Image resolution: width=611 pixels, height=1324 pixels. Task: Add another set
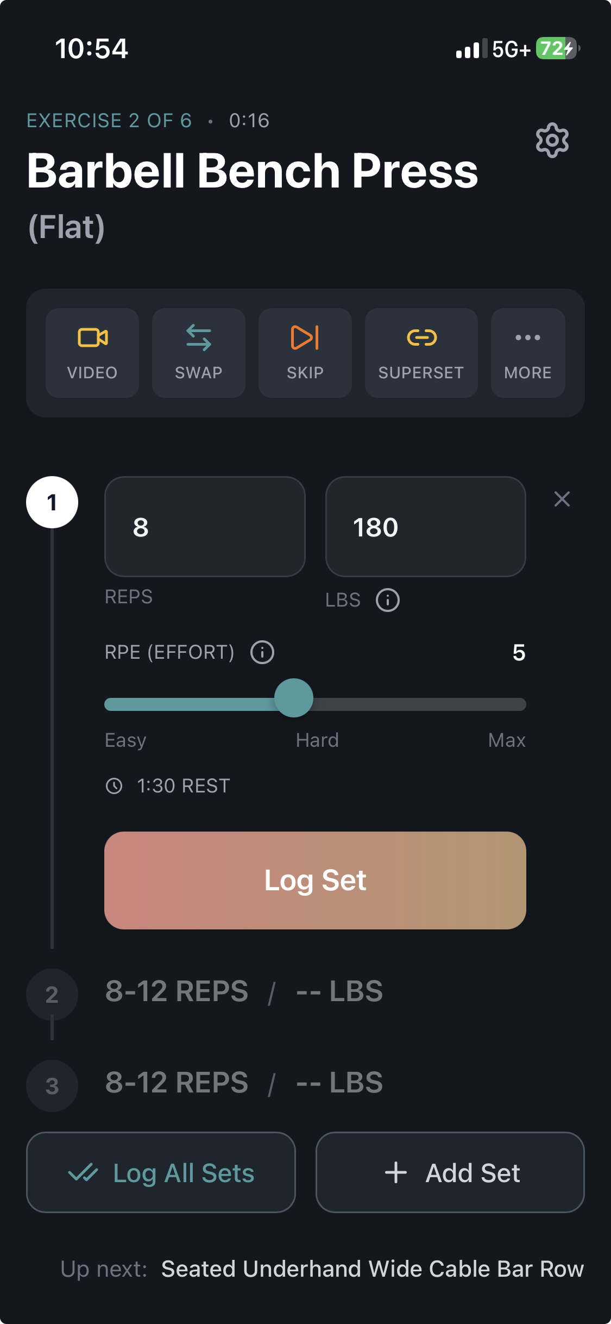coord(450,1172)
